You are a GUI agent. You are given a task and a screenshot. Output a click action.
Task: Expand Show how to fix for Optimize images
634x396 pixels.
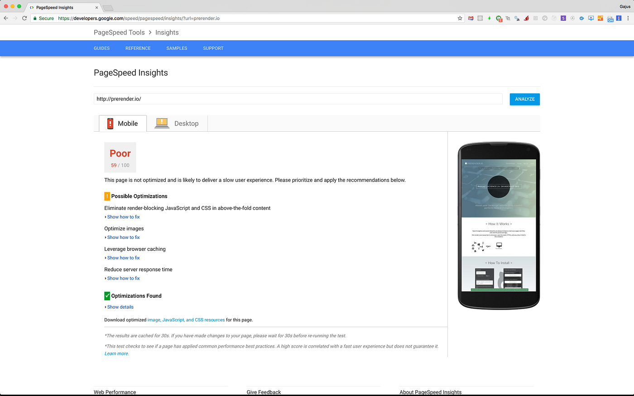(x=123, y=237)
